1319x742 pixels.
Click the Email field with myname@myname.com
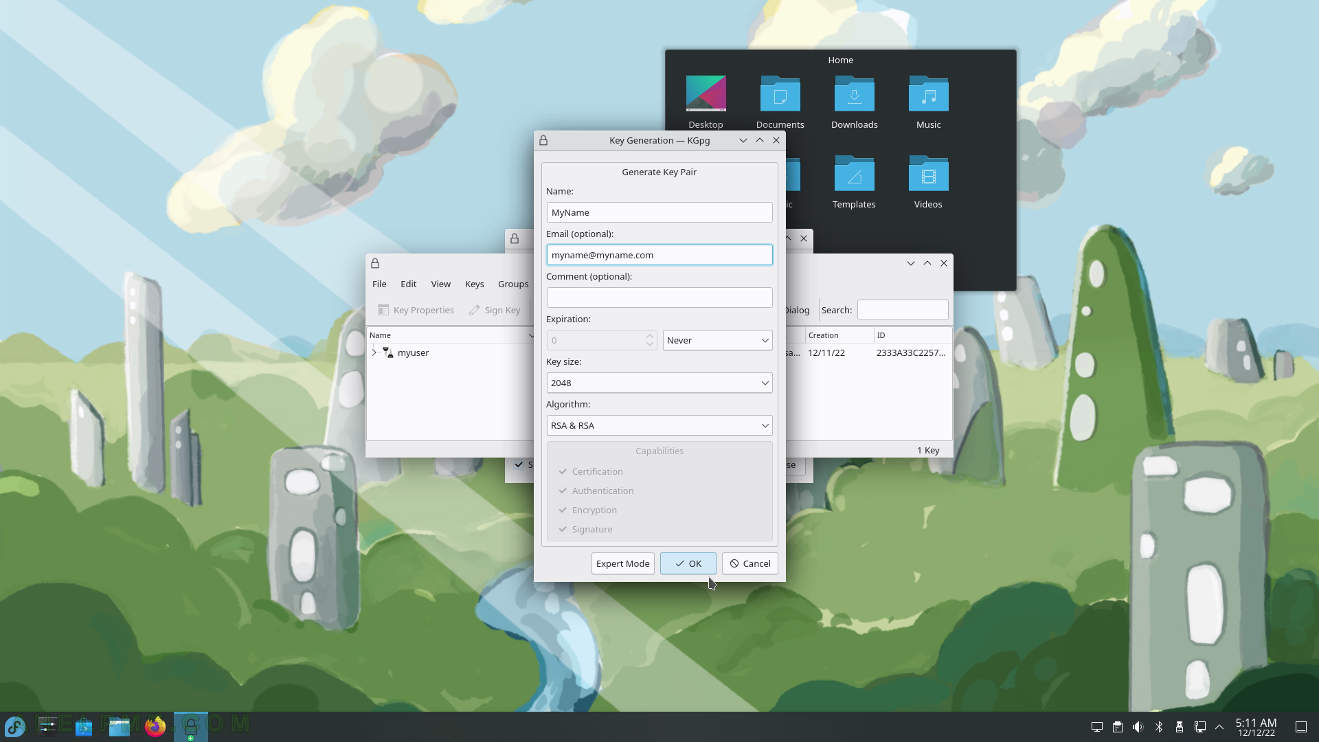coord(659,255)
